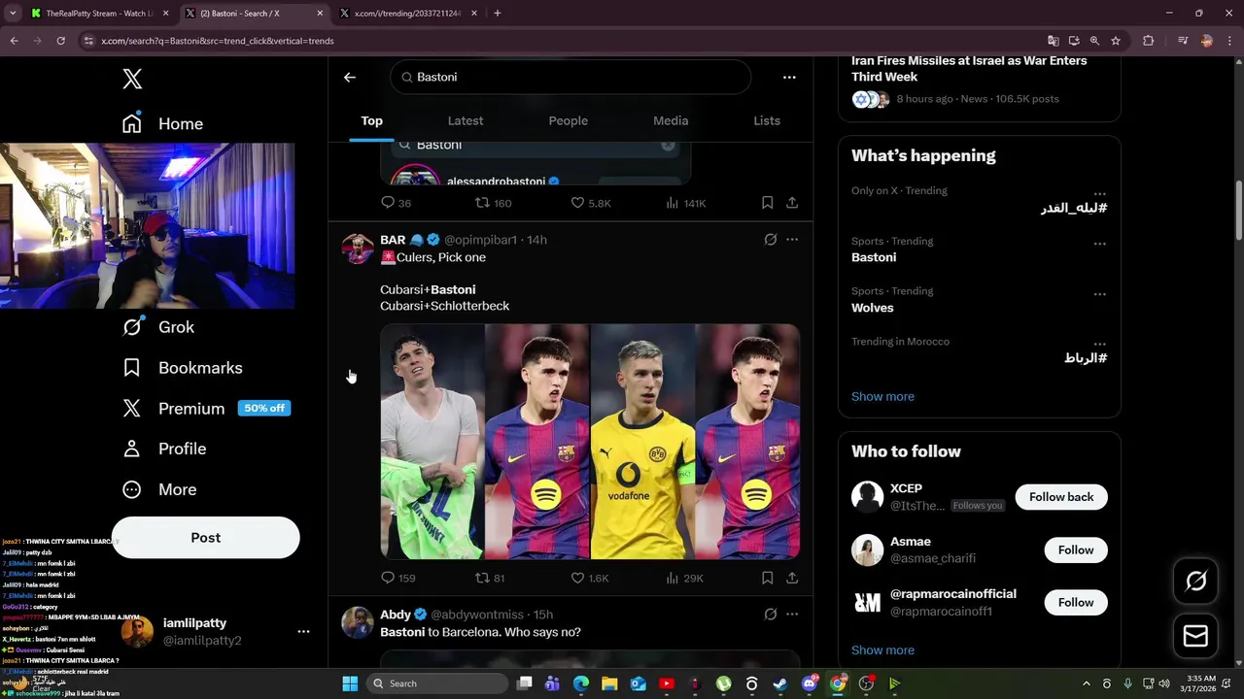This screenshot has height=699, width=1244.
Task: Open Premium in sidebar
Action: pos(206,409)
